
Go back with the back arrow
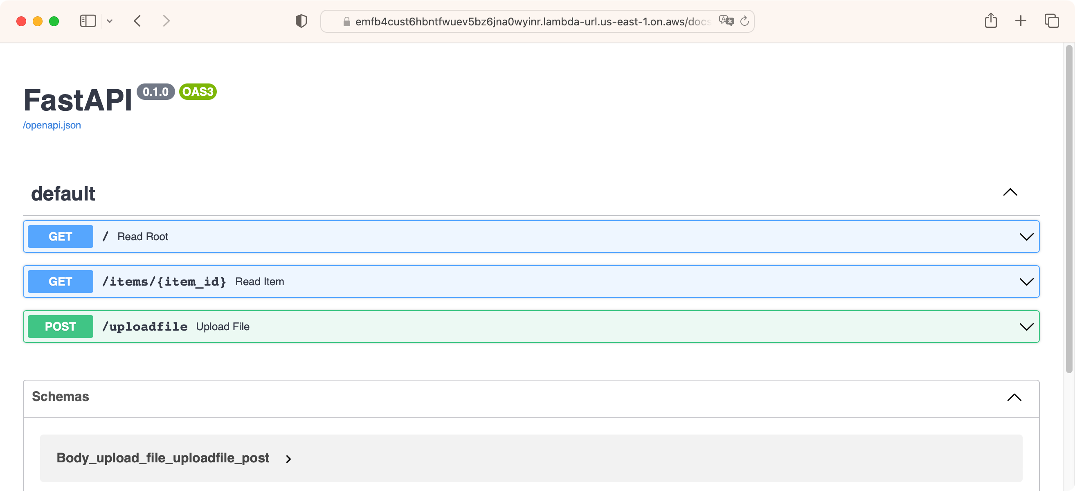[137, 21]
